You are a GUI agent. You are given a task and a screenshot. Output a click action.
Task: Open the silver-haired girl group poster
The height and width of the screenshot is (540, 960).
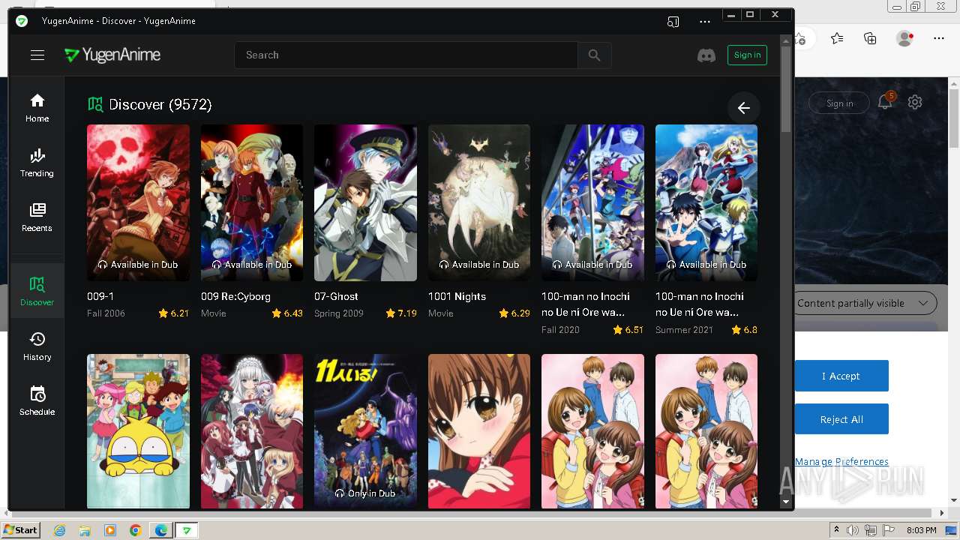[252, 431]
